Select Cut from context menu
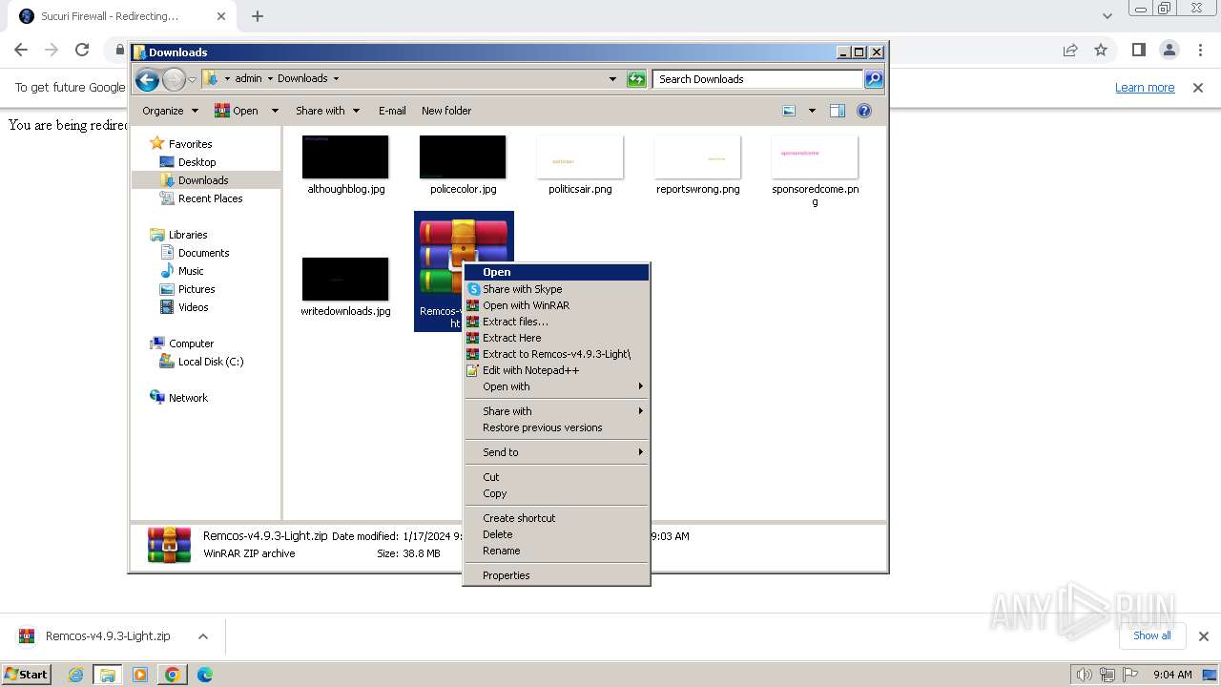The image size is (1221, 687). (x=556, y=477)
